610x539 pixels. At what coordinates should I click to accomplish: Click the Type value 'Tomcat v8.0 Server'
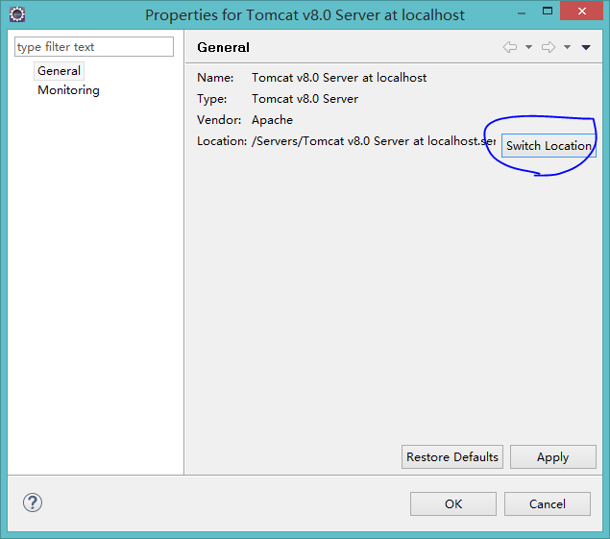(305, 99)
